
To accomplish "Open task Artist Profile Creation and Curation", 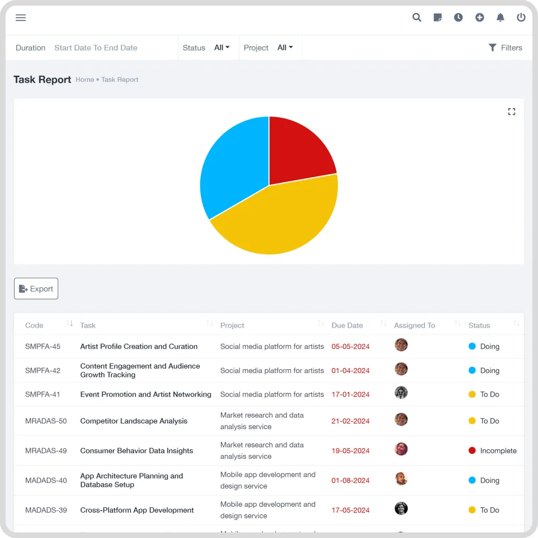I will point(138,346).
